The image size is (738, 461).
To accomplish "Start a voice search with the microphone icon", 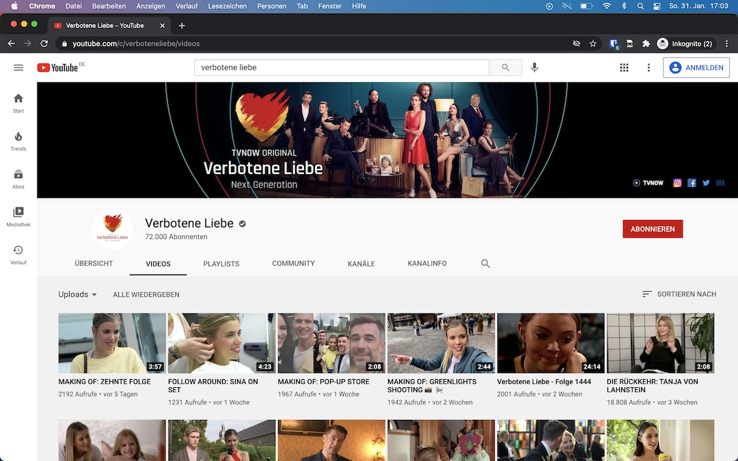I will [x=534, y=67].
